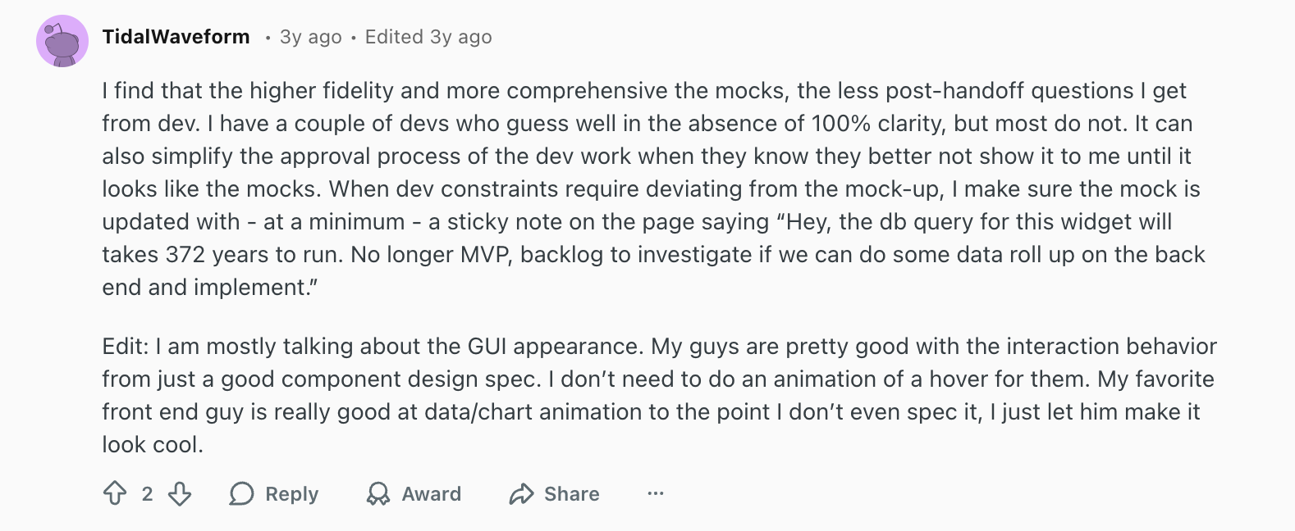1295x531 pixels.
Task: Click the Share arrow icon
Action: point(521,493)
